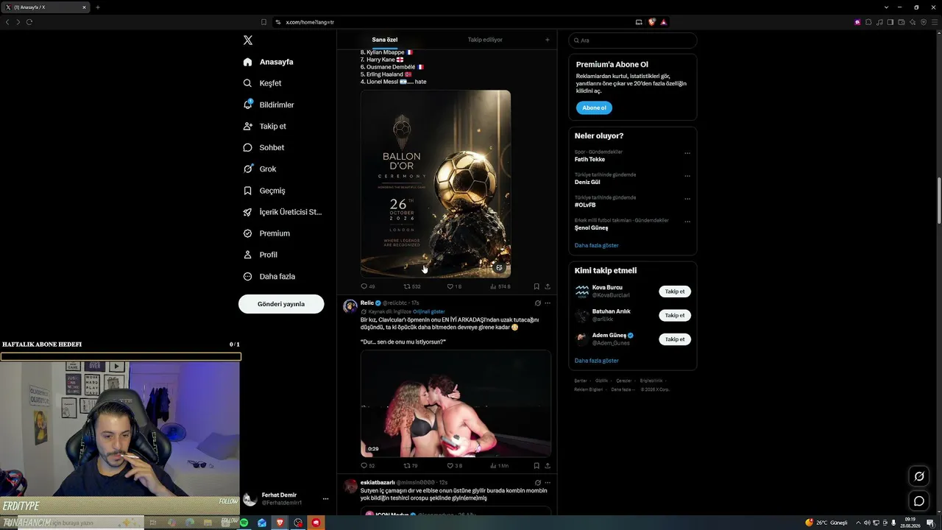Open the Keşfet search page
The image size is (942, 530).
263,83
